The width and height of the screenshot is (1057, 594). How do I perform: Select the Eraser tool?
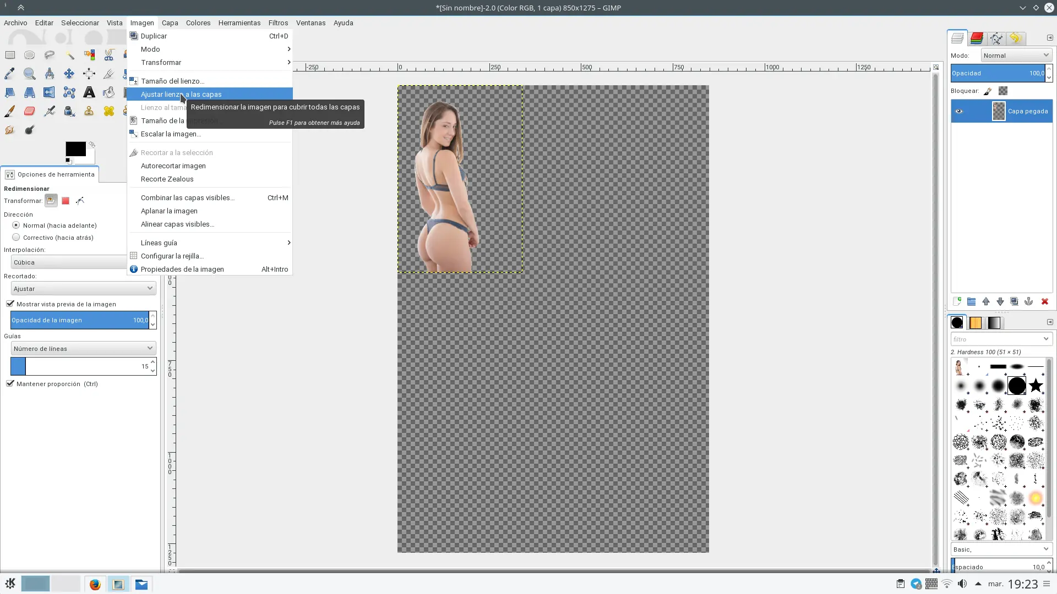point(30,111)
